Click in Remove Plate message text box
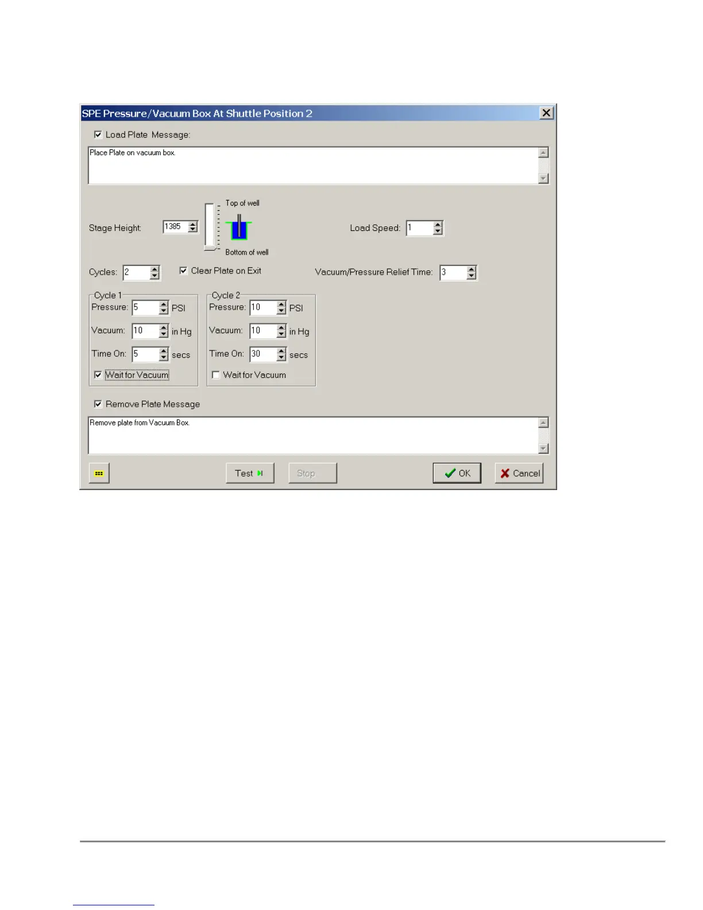The width and height of the screenshot is (703, 910). point(313,435)
